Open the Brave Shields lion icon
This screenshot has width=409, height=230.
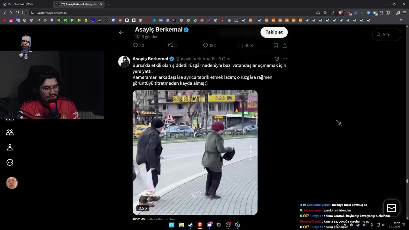(341, 13)
